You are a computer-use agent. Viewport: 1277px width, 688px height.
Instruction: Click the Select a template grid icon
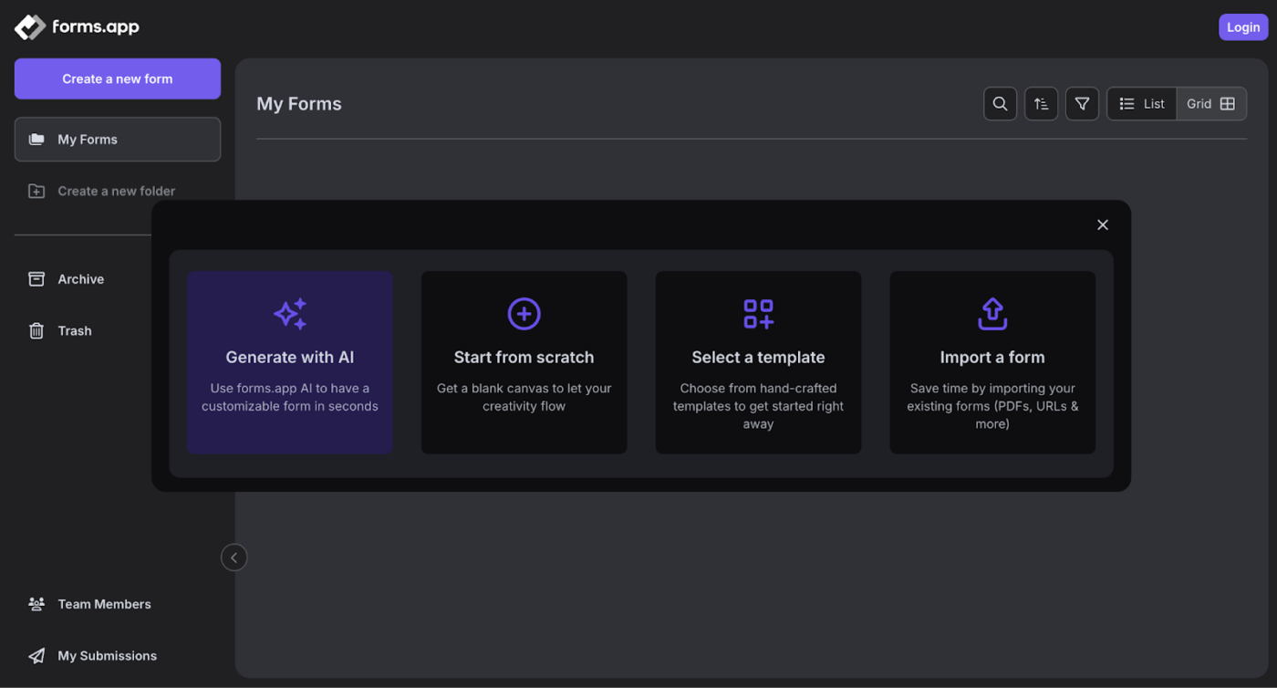[x=758, y=314]
